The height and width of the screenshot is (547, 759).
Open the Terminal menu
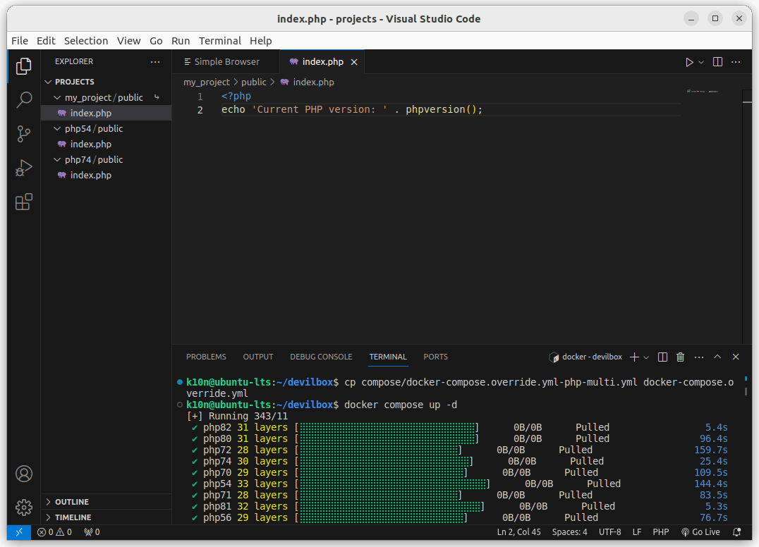219,41
